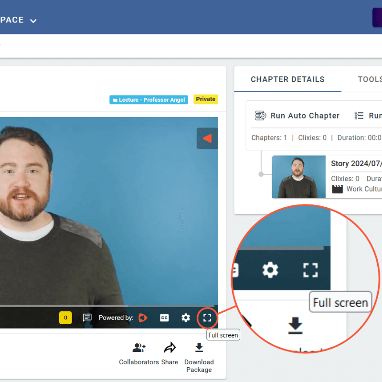Toggle closed captions CC button

164,318
